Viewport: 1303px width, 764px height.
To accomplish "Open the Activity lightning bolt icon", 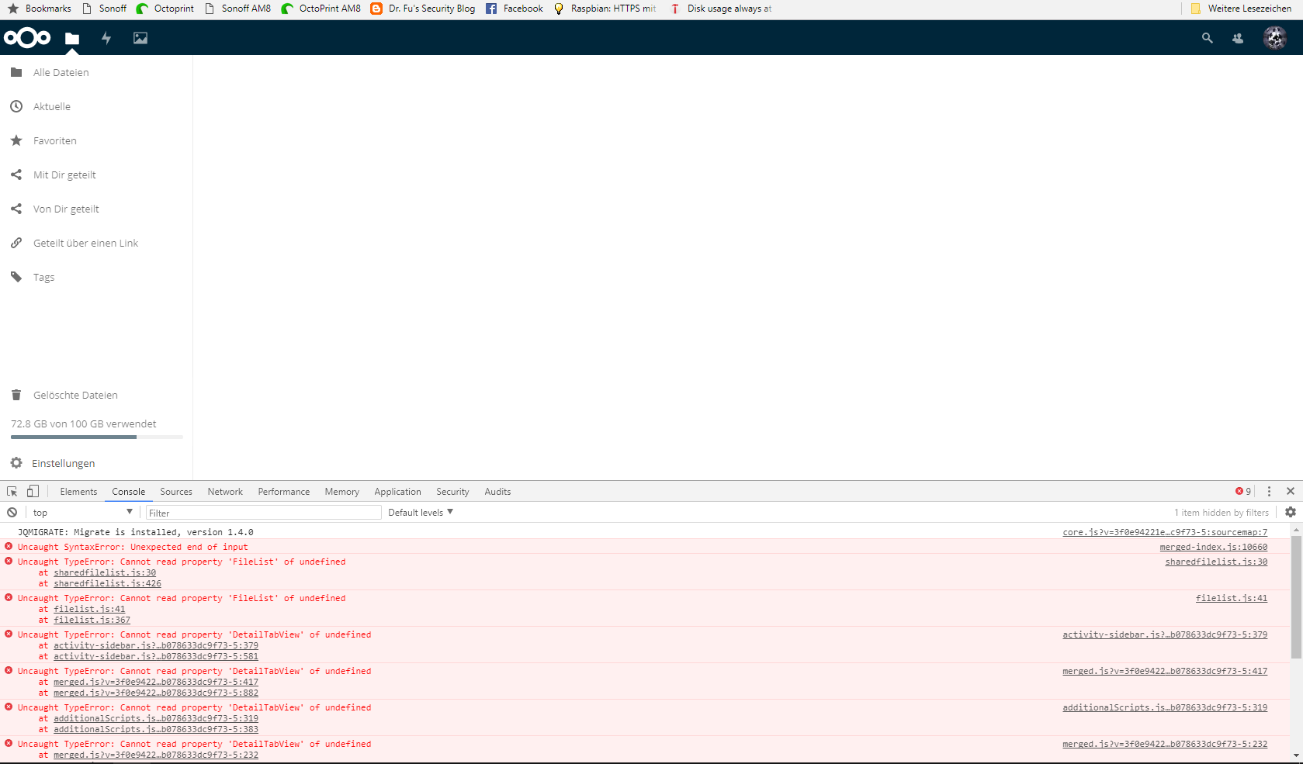I will pyautogui.click(x=106, y=38).
